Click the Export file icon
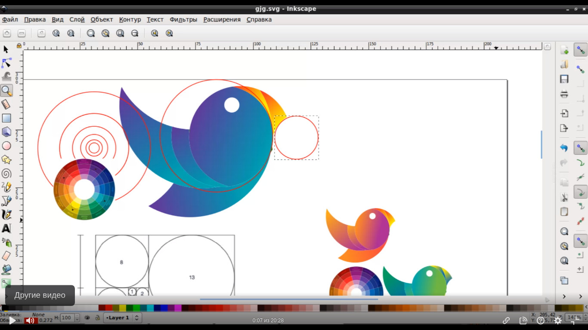This screenshot has width=588, height=330. point(564,128)
